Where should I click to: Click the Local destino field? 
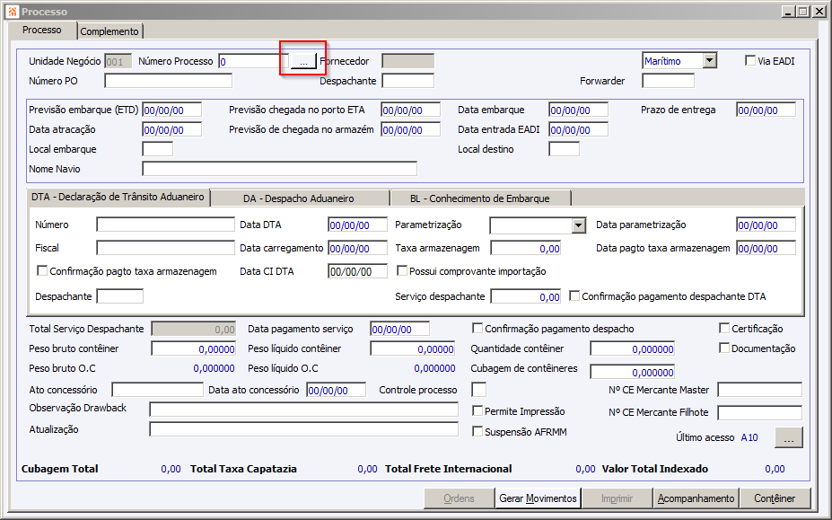coord(564,149)
